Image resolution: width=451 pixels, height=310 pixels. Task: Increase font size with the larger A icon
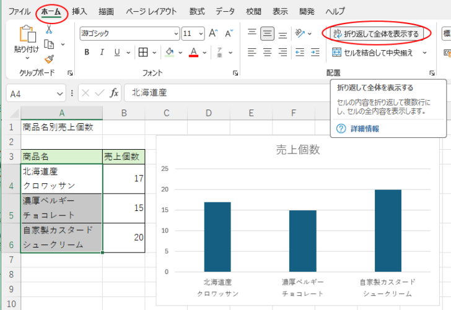pos(213,33)
